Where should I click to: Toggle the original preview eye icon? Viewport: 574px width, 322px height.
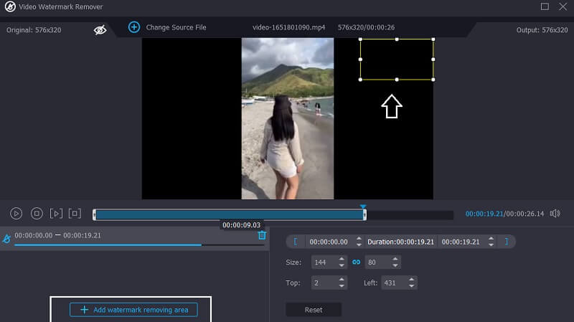click(x=100, y=29)
